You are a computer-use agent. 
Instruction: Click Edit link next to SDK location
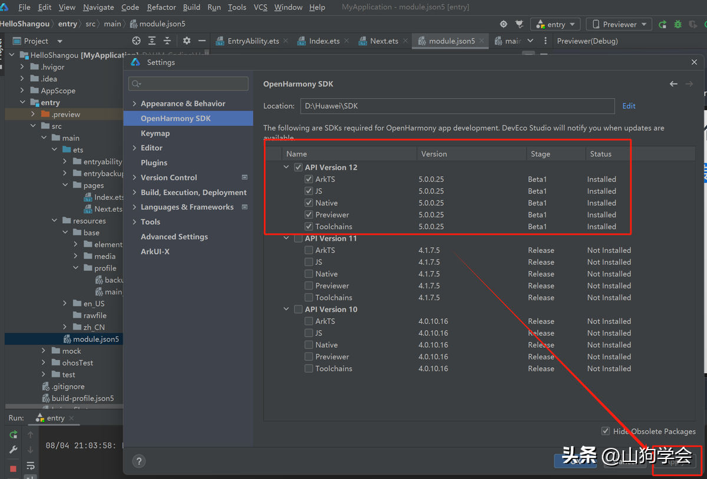(629, 106)
